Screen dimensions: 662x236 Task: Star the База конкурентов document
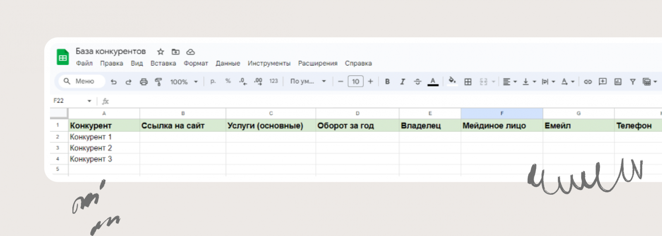click(161, 52)
